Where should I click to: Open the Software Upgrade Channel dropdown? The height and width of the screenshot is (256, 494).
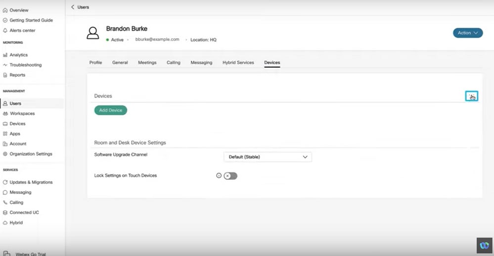point(268,157)
